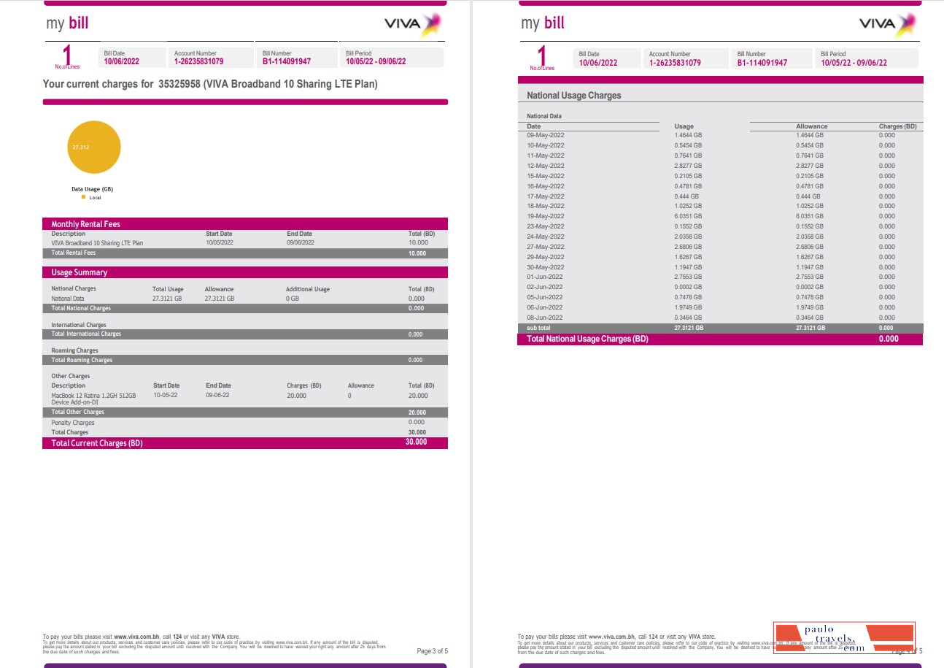Expand the Usage Summary section
Viewport: 944px width, 668px height.
click(78, 272)
